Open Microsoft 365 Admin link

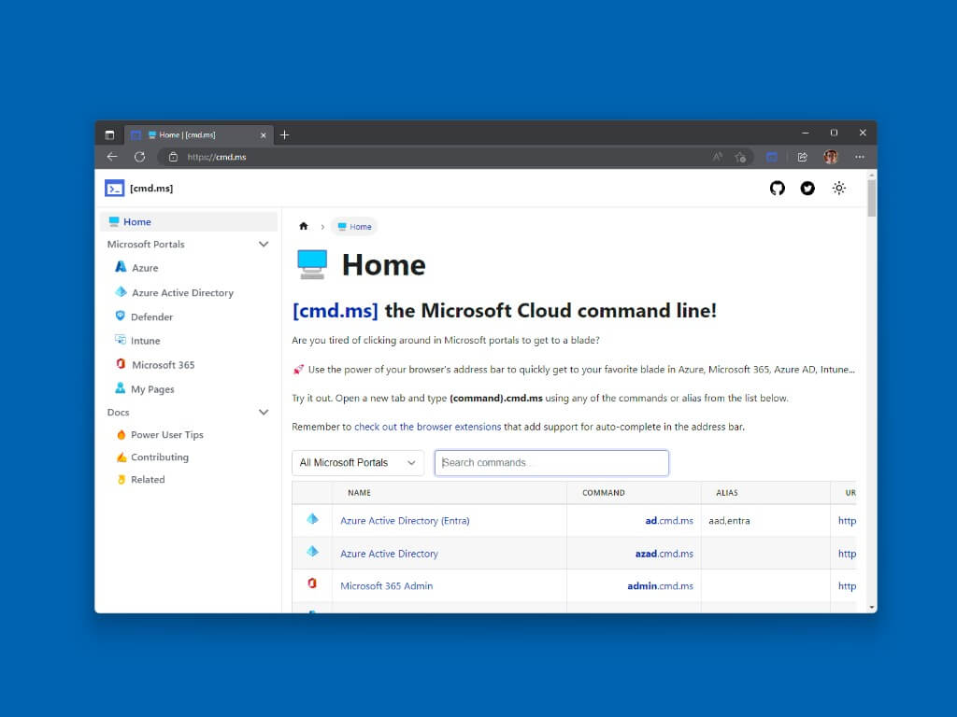point(386,586)
